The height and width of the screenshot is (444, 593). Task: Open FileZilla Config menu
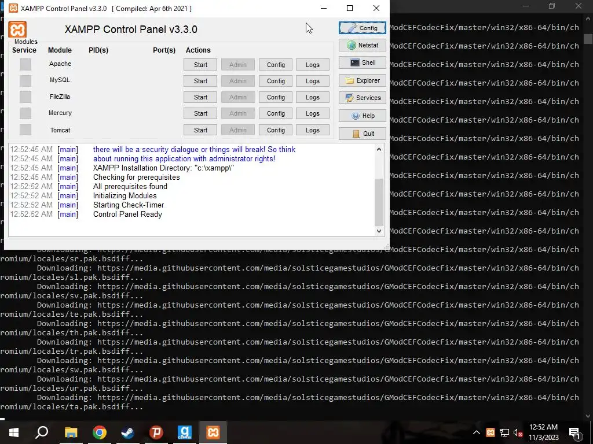(x=276, y=97)
